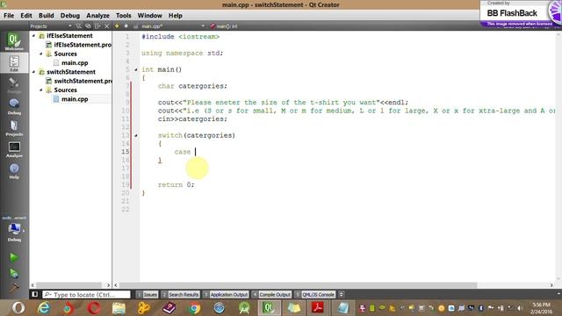
Task: Click the Type to locate field
Action: (86, 295)
